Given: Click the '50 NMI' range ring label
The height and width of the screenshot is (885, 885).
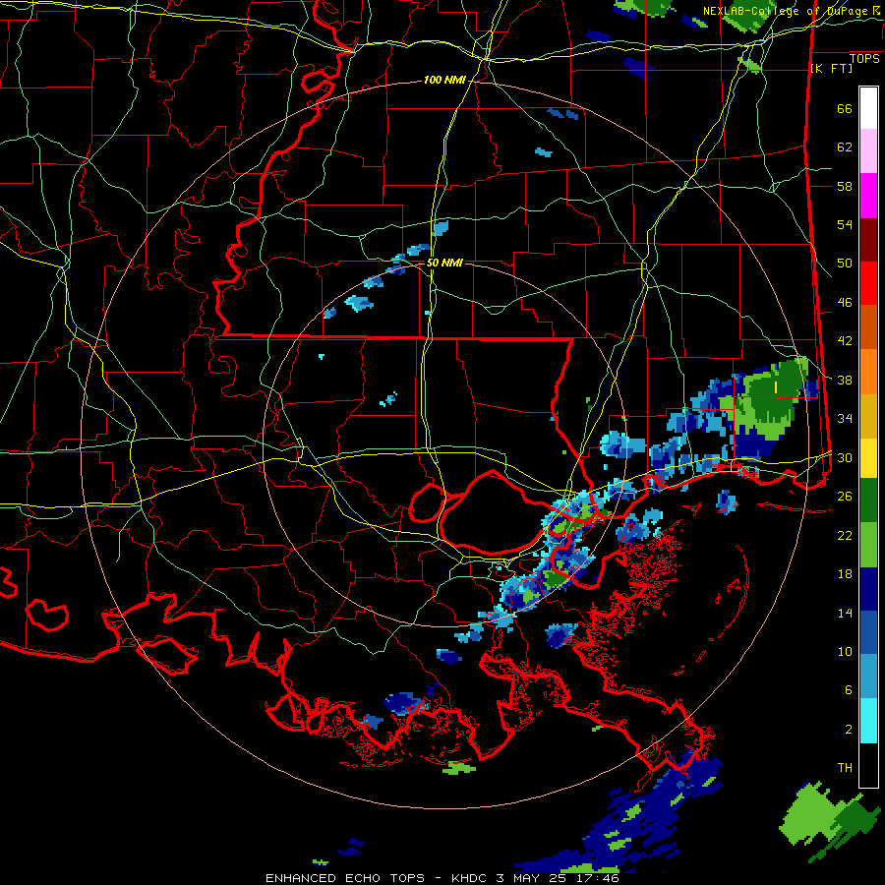Looking at the screenshot, I should tap(444, 263).
